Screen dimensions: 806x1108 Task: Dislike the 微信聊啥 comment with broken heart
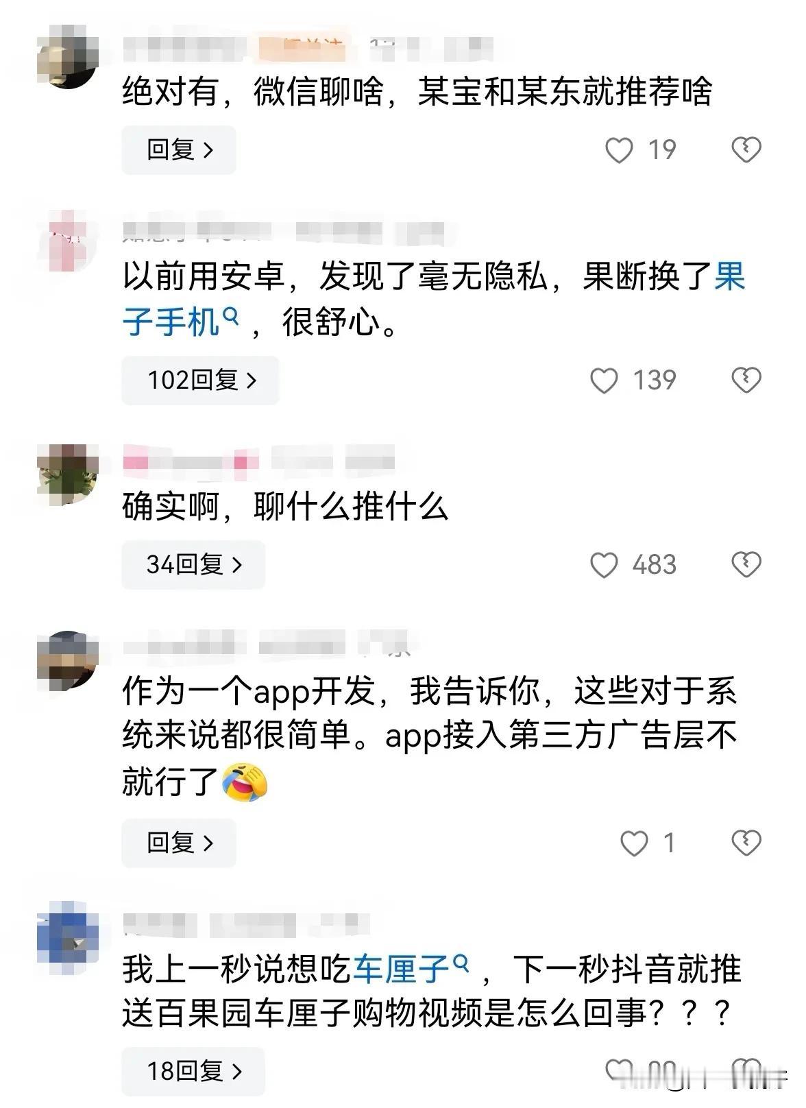(746, 149)
